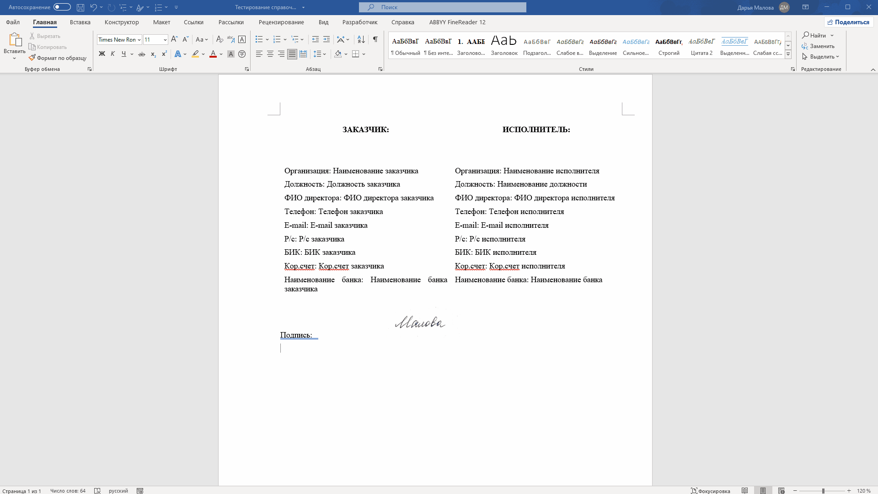The width and height of the screenshot is (878, 494).
Task: Open the font size dropdown
Action: pos(165,40)
